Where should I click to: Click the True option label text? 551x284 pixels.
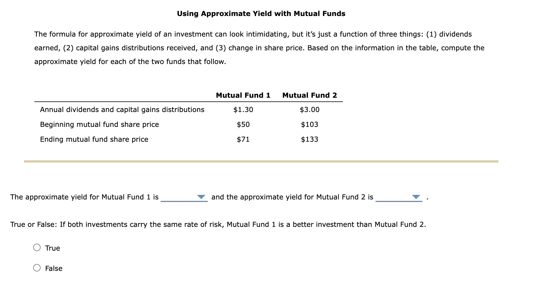[53, 248]
